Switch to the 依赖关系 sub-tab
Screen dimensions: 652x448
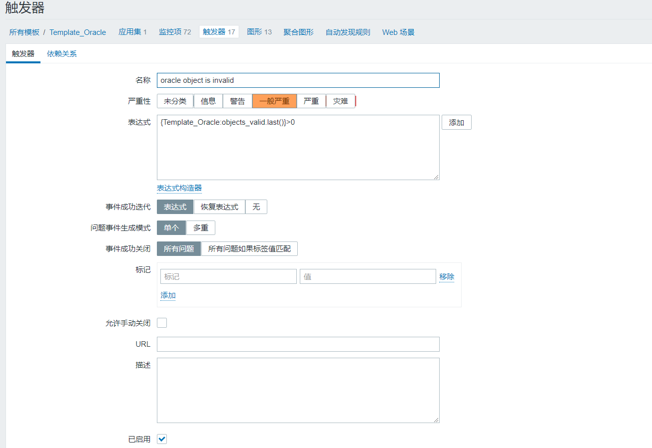pyautogui.click(x=62, y=54)
